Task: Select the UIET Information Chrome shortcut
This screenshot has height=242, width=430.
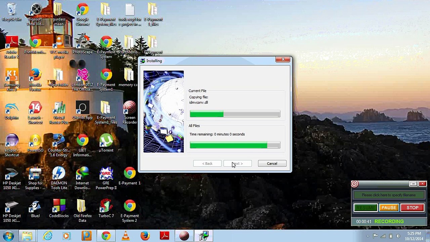Action: pos(82,146)
